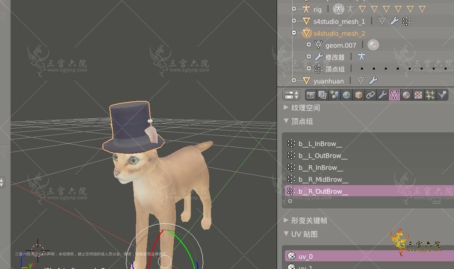Show vertex group list filter options plus

click(x=290, y=201)
